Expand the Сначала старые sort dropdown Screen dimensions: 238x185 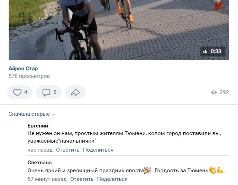click(x=32, y=114)
